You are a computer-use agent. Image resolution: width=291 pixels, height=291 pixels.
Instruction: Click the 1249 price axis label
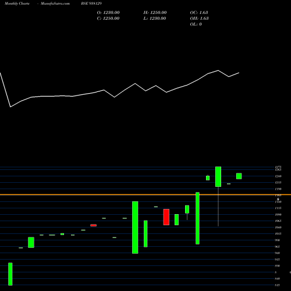[278, 176]
